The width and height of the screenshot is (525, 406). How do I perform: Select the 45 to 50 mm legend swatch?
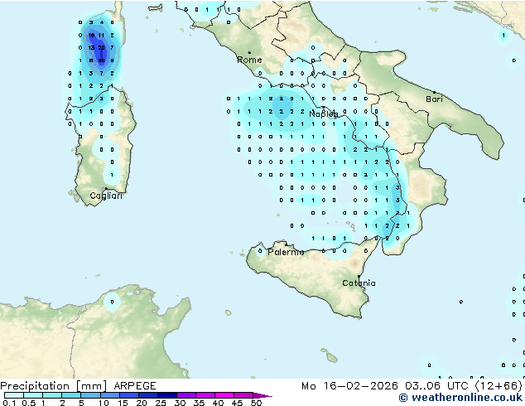pos(243,395)
